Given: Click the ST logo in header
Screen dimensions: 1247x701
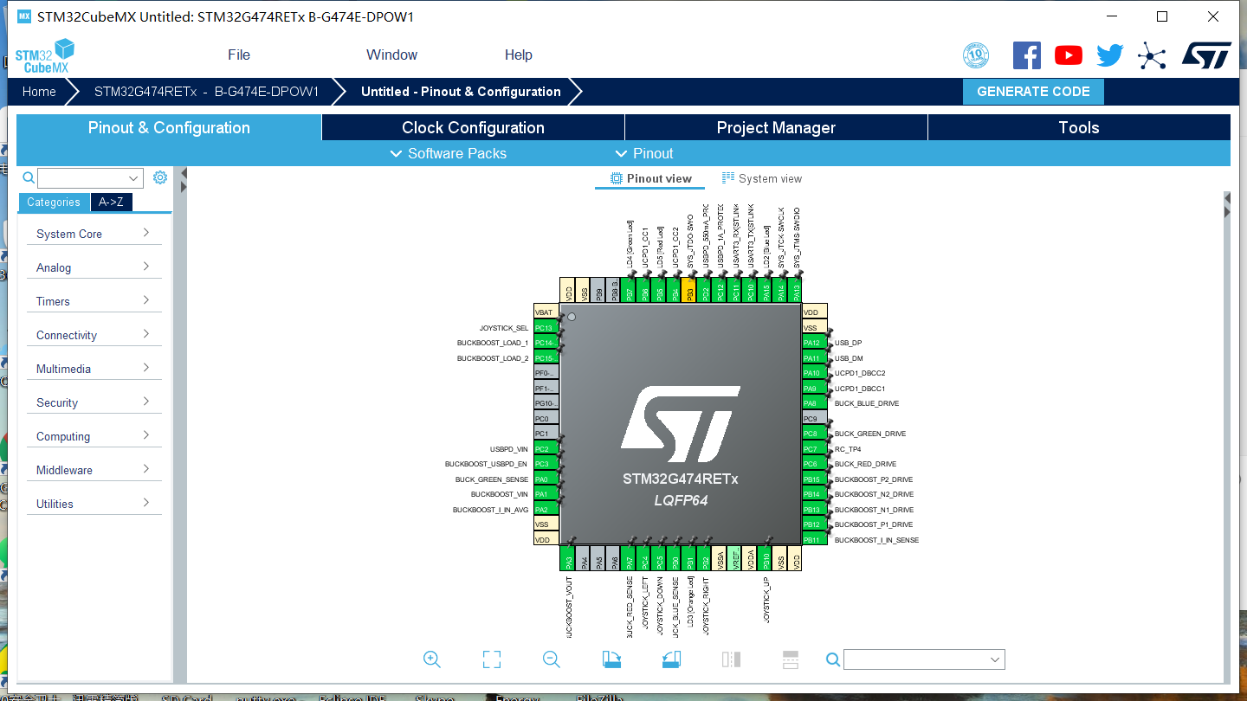Looking at the screenshot, I should point(1206,55).
